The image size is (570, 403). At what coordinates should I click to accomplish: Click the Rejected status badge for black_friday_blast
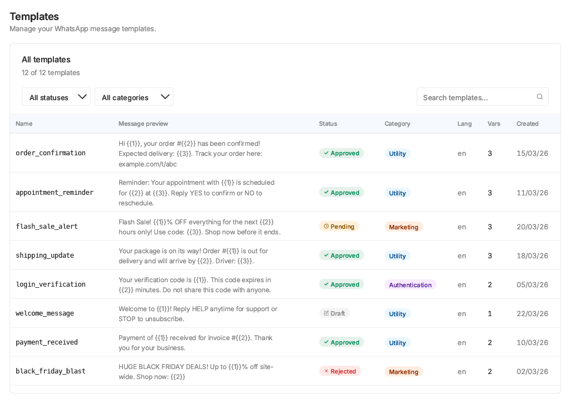click(x=340, y=371)
